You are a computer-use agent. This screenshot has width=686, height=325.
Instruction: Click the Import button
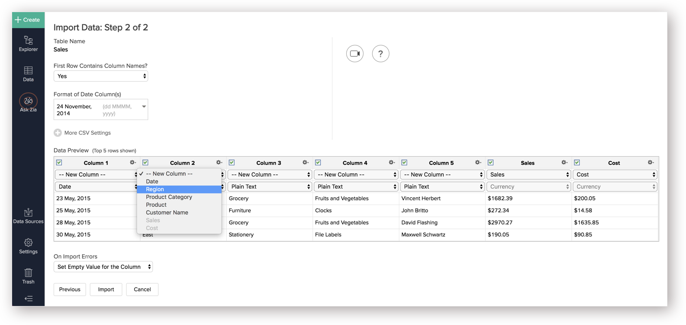coord(106,290)
